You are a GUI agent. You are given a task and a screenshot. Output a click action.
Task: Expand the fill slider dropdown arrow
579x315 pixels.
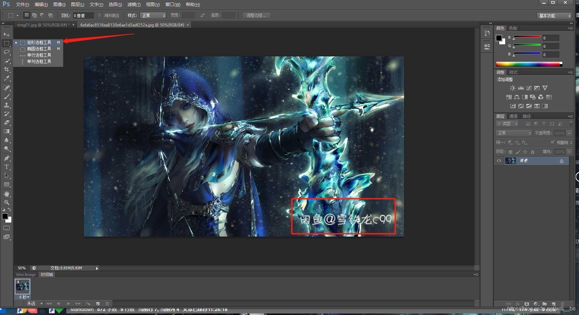[569, 152]
